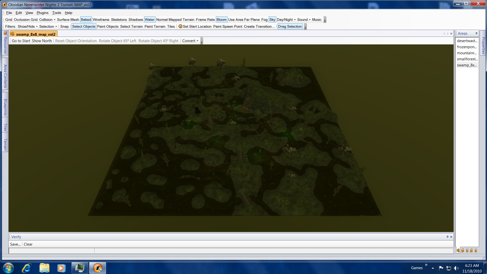Click the Show North button
487x274 pixels.
tap(42, 41)
